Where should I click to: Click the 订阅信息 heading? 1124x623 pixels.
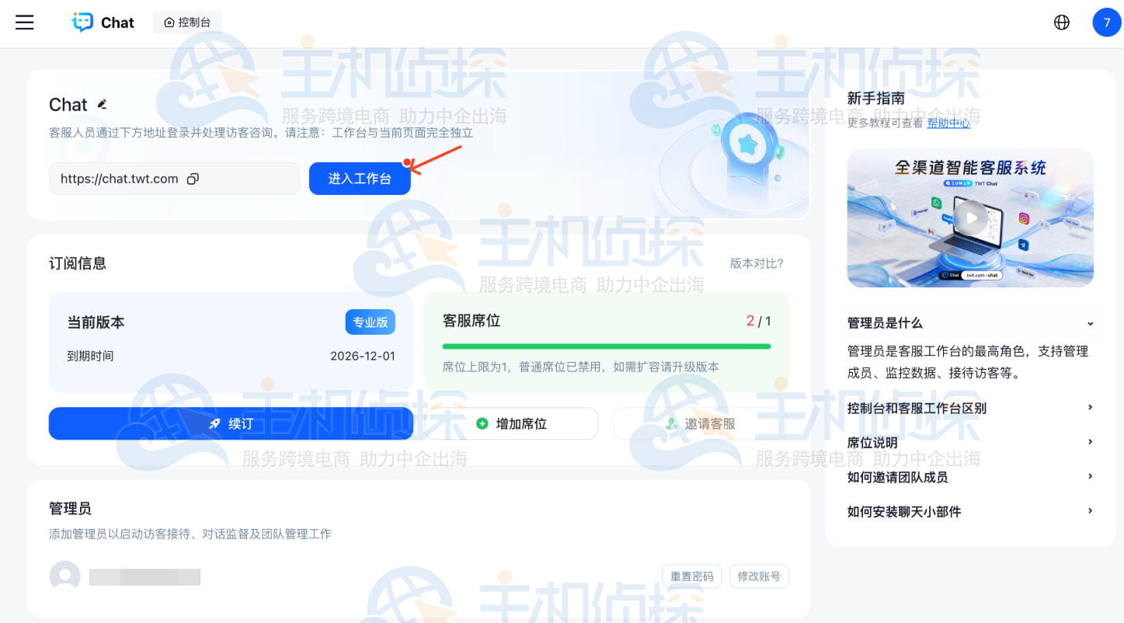pyautogui.click(x=78, y=263)
